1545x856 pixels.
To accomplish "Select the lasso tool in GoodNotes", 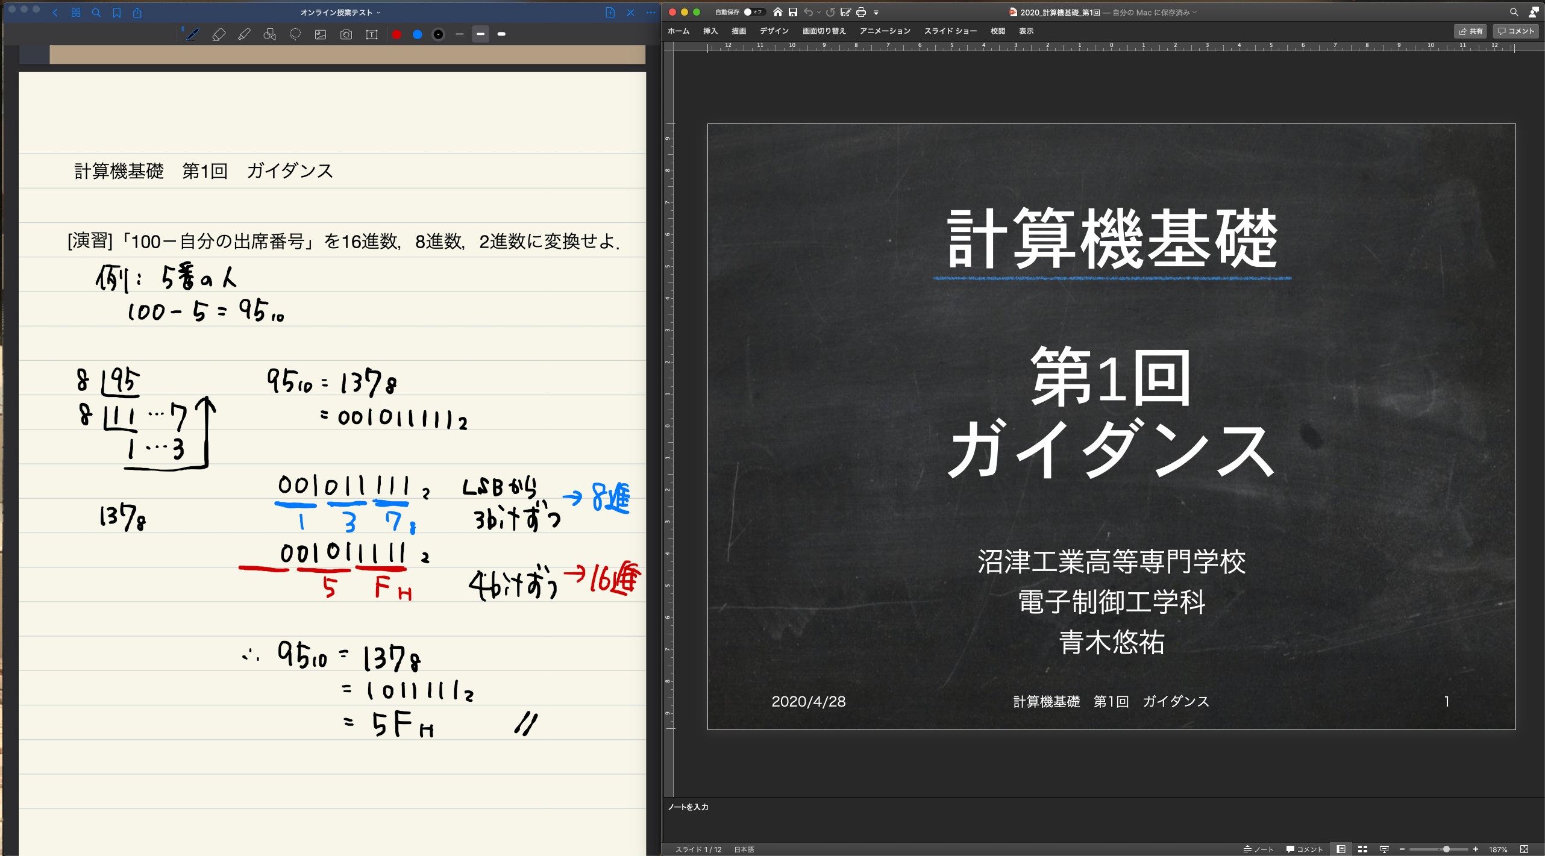I will click(x=295, y=34).
